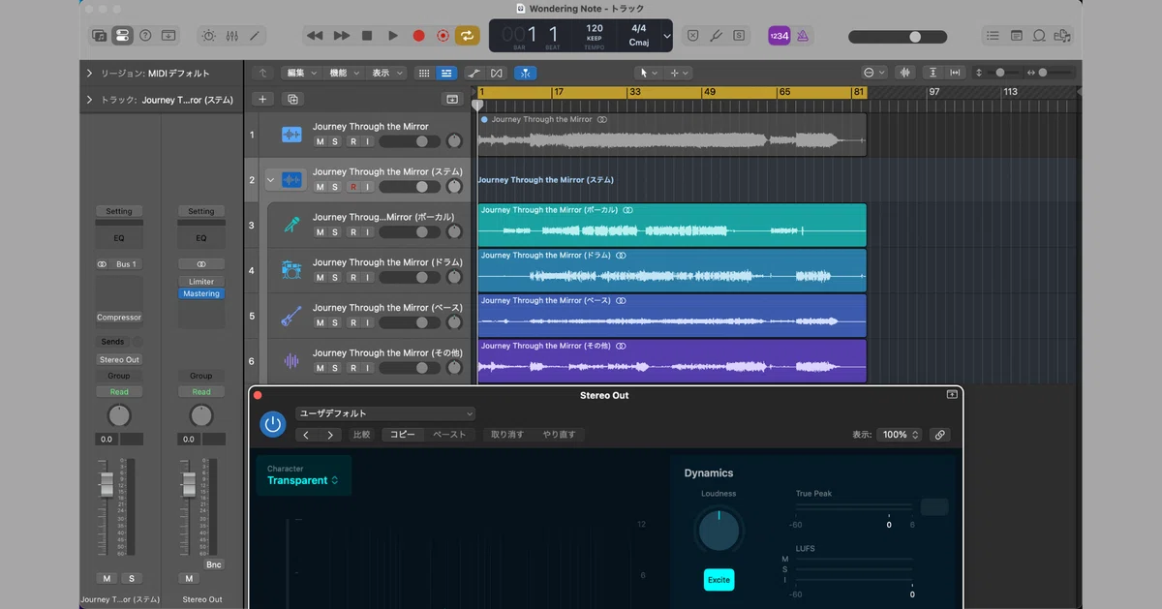Switch to grid view button
This screenshot has width=1162, height=609.
tap(424, 73)
